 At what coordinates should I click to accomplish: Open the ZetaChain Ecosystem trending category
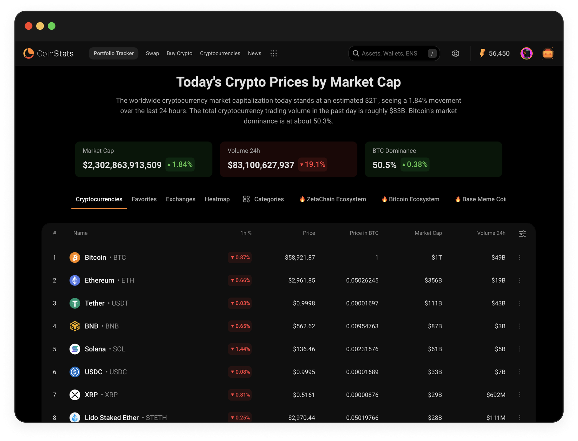tap(333, 199)
